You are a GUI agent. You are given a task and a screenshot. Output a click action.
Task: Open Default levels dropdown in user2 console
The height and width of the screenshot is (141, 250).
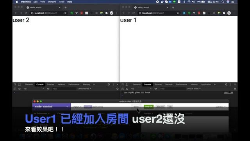pyautogui.click(x=84, y=89)
